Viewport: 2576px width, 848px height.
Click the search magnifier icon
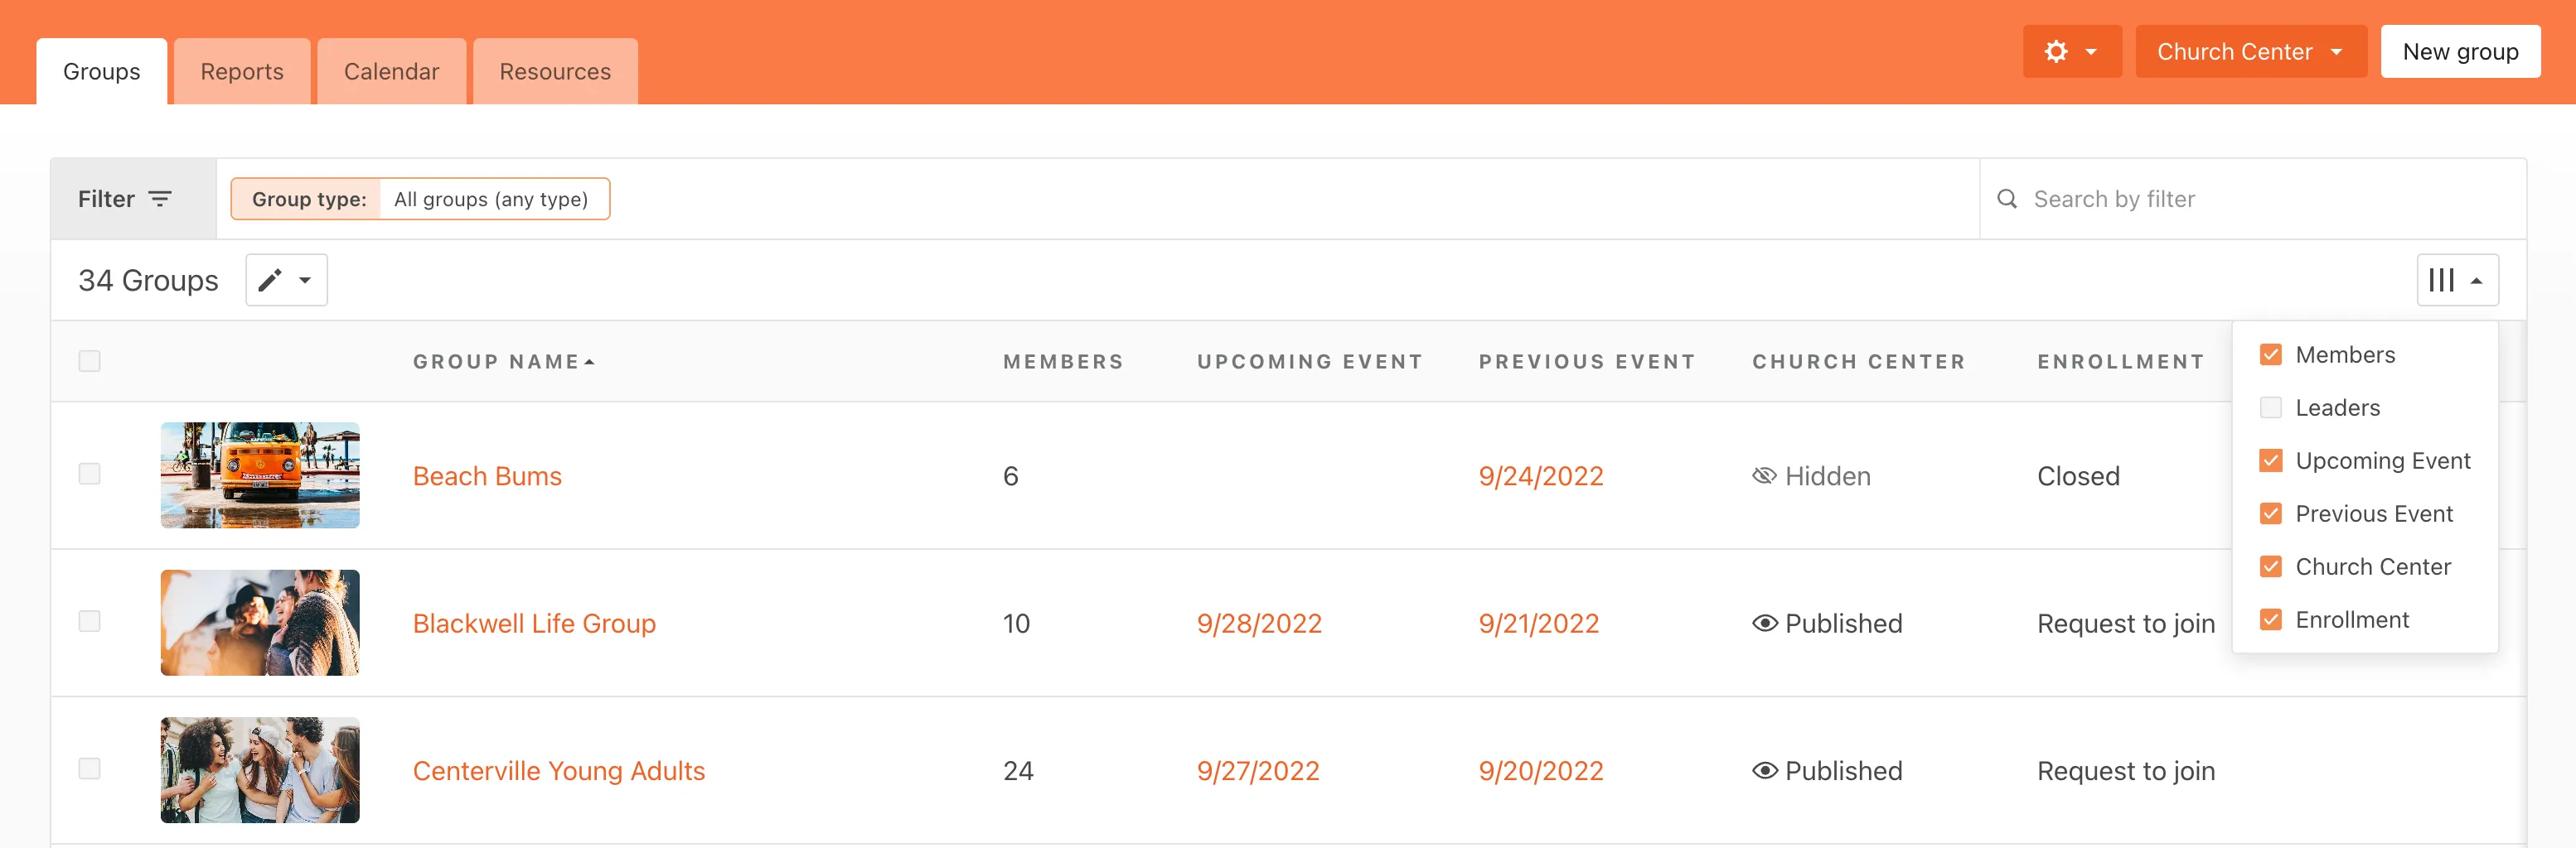coord(2006,199)
